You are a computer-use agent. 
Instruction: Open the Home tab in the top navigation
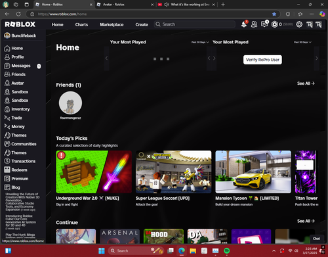pyautogui.click(x=58, y=24)
